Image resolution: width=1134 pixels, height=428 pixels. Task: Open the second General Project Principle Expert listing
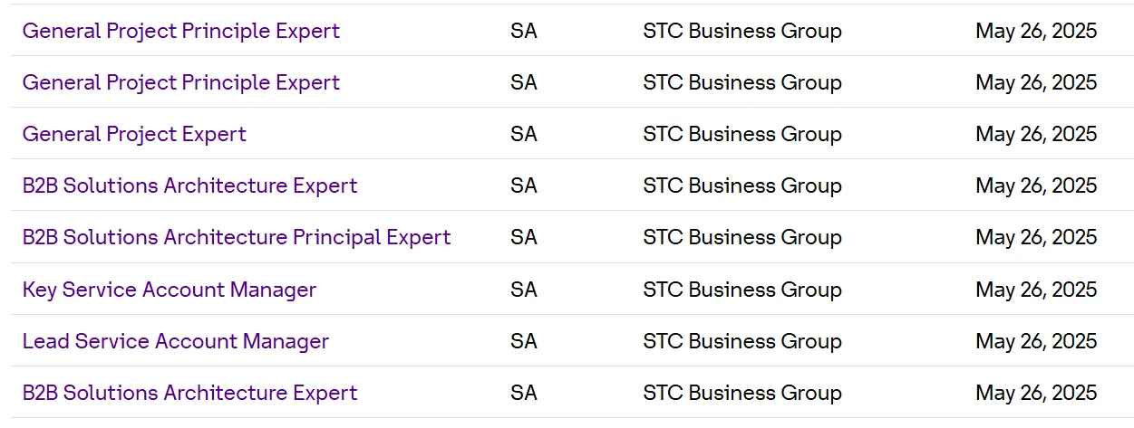[181, 82]
